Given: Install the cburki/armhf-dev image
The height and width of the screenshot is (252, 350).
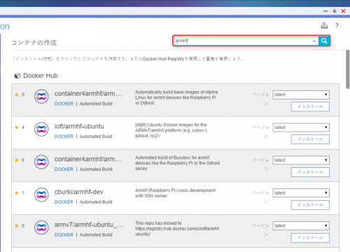Looking at the screenshot, I should [x=310, y=205].
